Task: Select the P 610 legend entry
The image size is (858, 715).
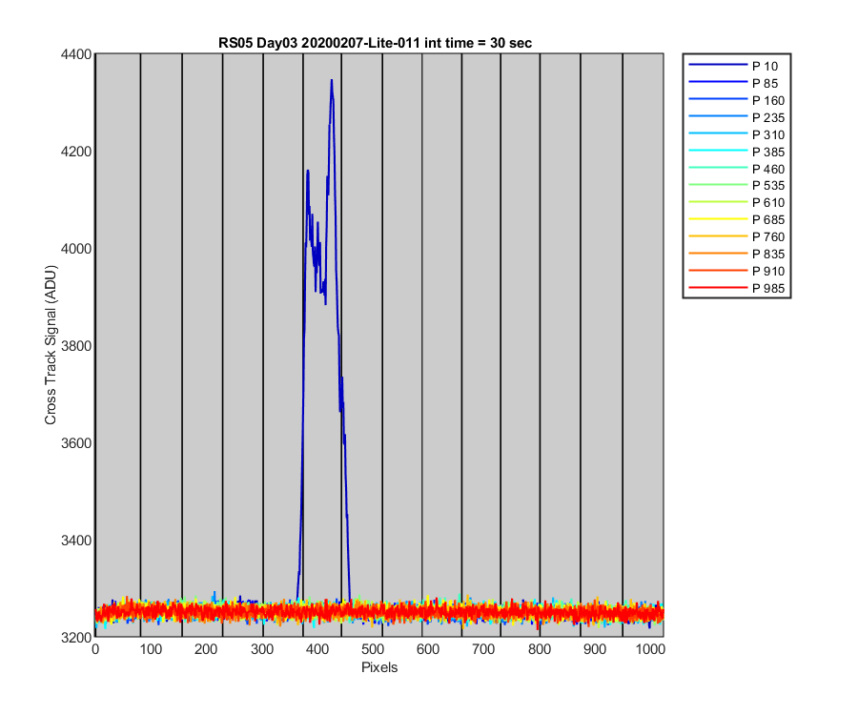Action: 737,202
